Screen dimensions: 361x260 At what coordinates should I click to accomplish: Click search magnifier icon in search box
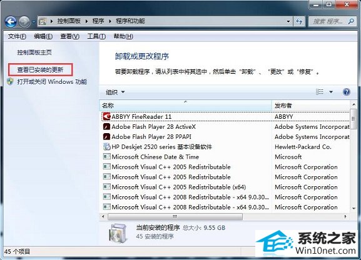coord(351,22)
